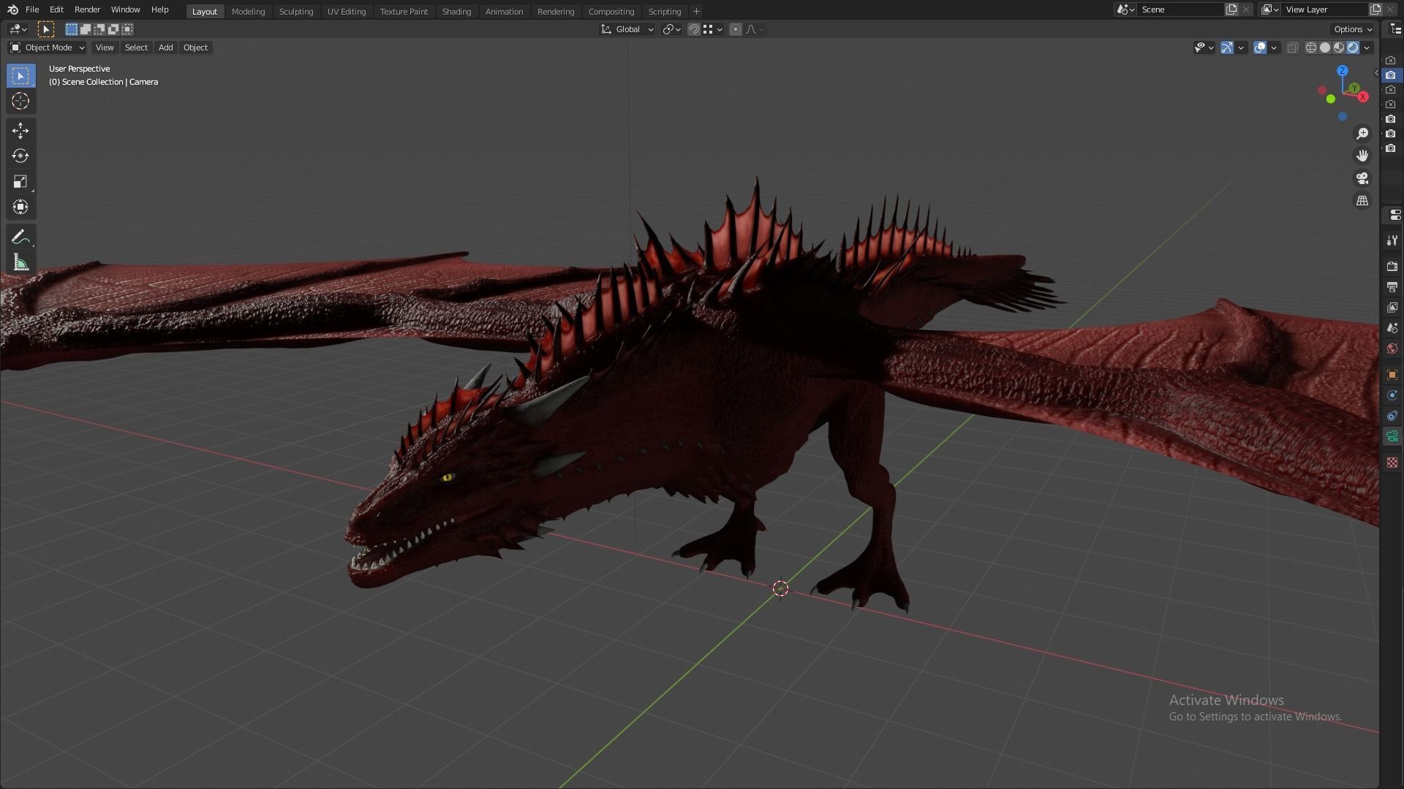Open the Object Mode dropdown
1404x789 pixels.
click(47, 47)
